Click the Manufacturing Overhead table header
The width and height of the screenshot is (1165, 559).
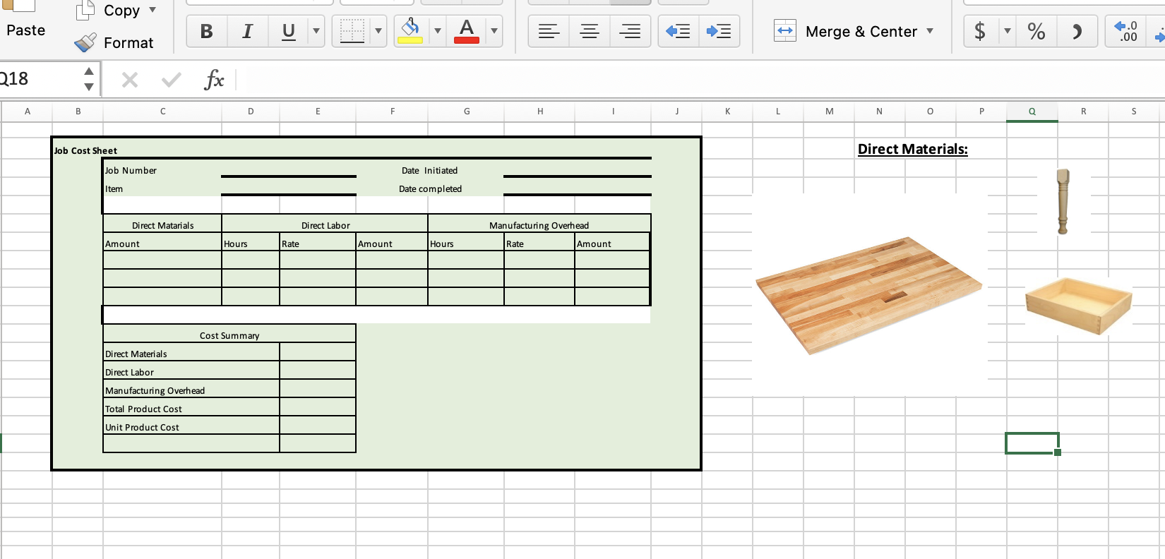[x=539, y=225]
